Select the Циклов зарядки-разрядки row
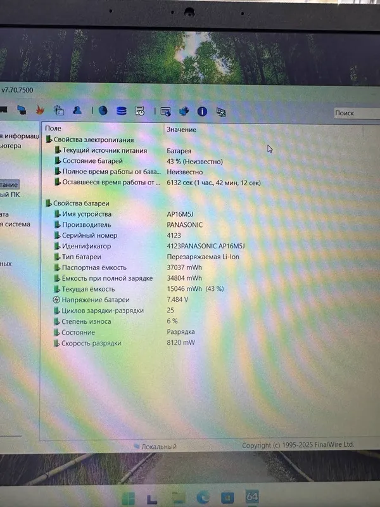 (103, 311)
